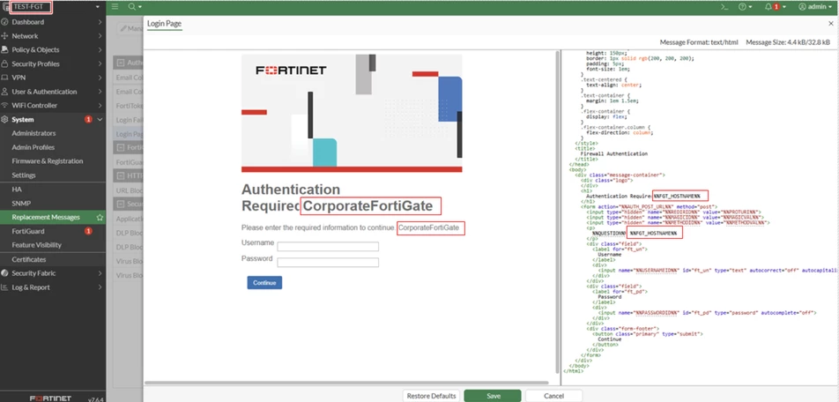Open the CLI console icon
This screenshot has width=839, height=402.
724,7
